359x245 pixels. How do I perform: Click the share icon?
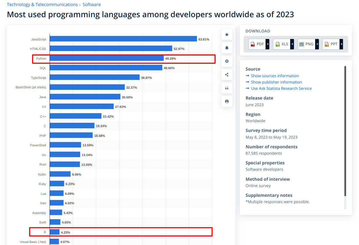[x=227, y=75]
